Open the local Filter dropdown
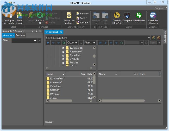This screenshot has width=169, height=131. [x=94, y=43]
